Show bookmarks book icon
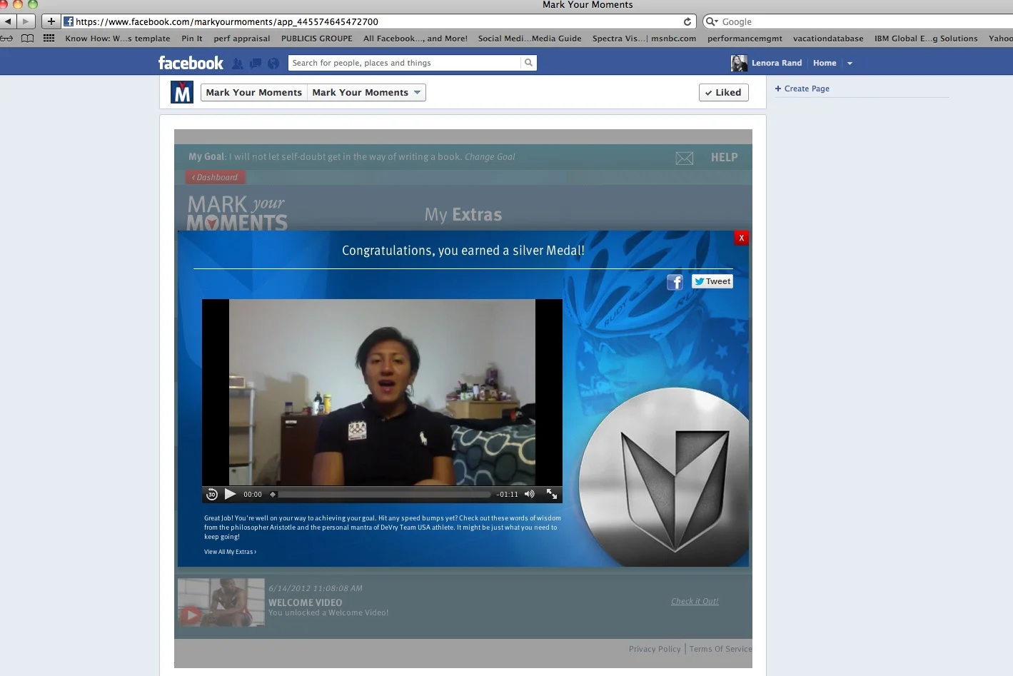This screenshot has width=1013, height=676. coord(27,39)
